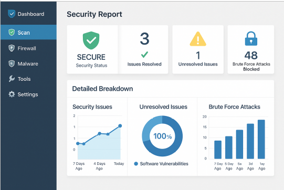
Task: Click the green SECURE shield checkmark
Action: coord(91,40)
